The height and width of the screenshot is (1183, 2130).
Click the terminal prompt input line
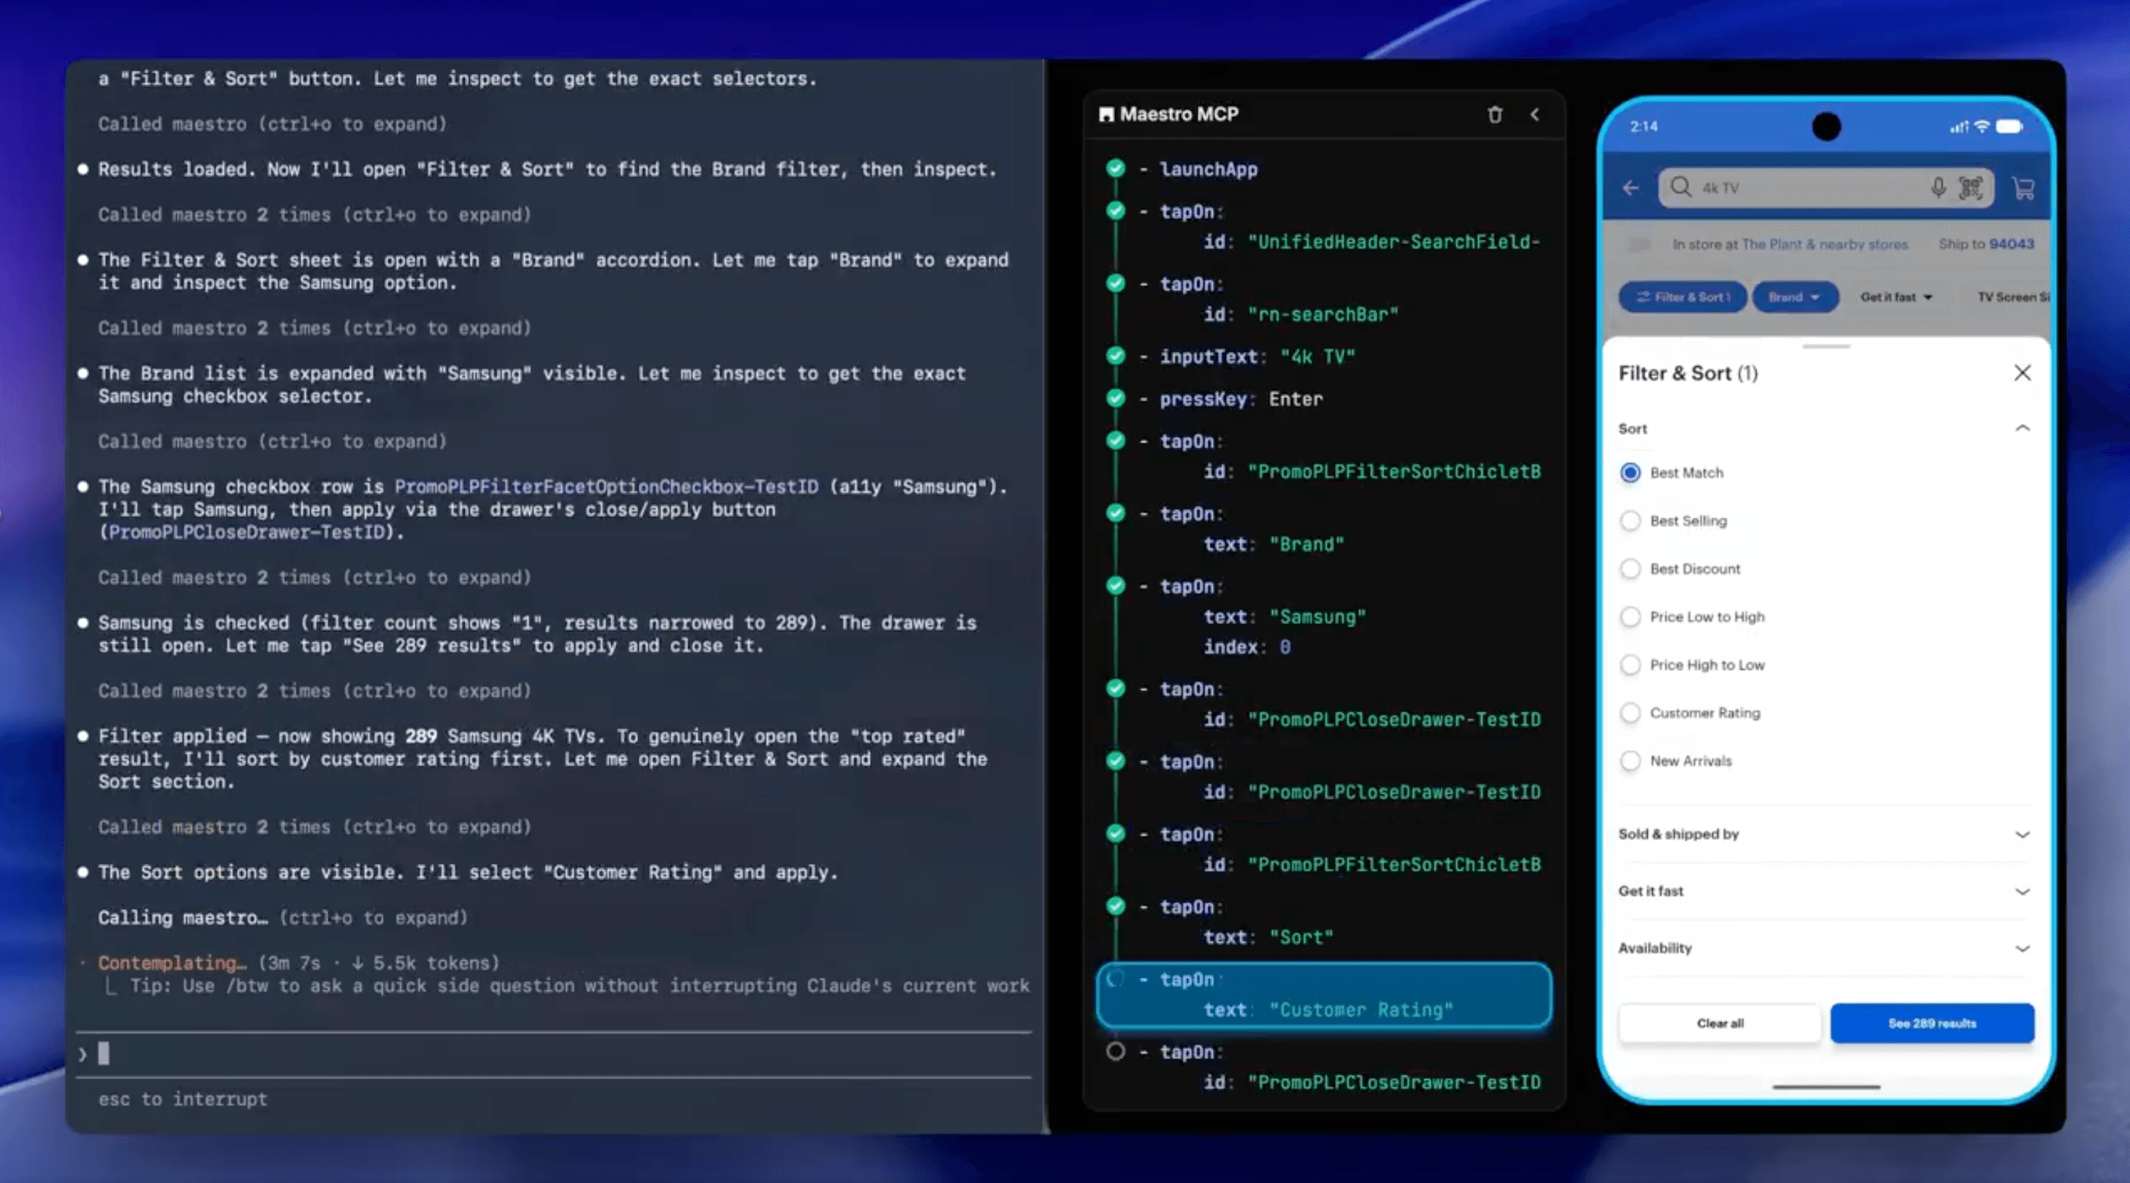point(554,1054)
